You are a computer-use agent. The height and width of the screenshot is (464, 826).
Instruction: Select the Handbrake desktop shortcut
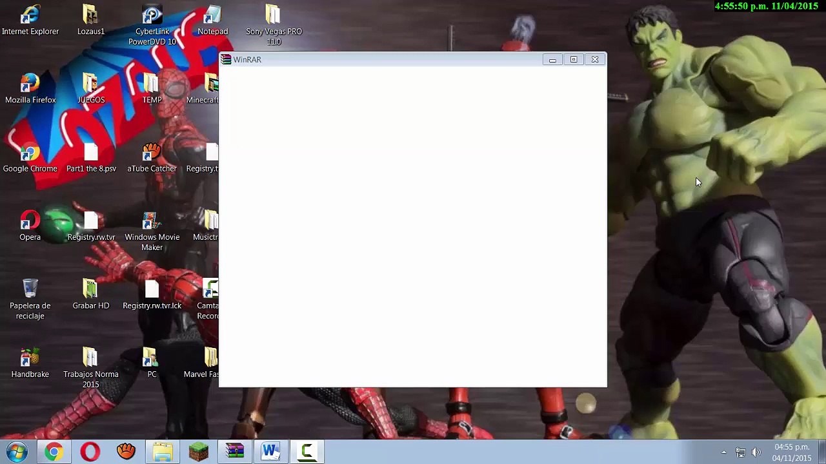30,363
